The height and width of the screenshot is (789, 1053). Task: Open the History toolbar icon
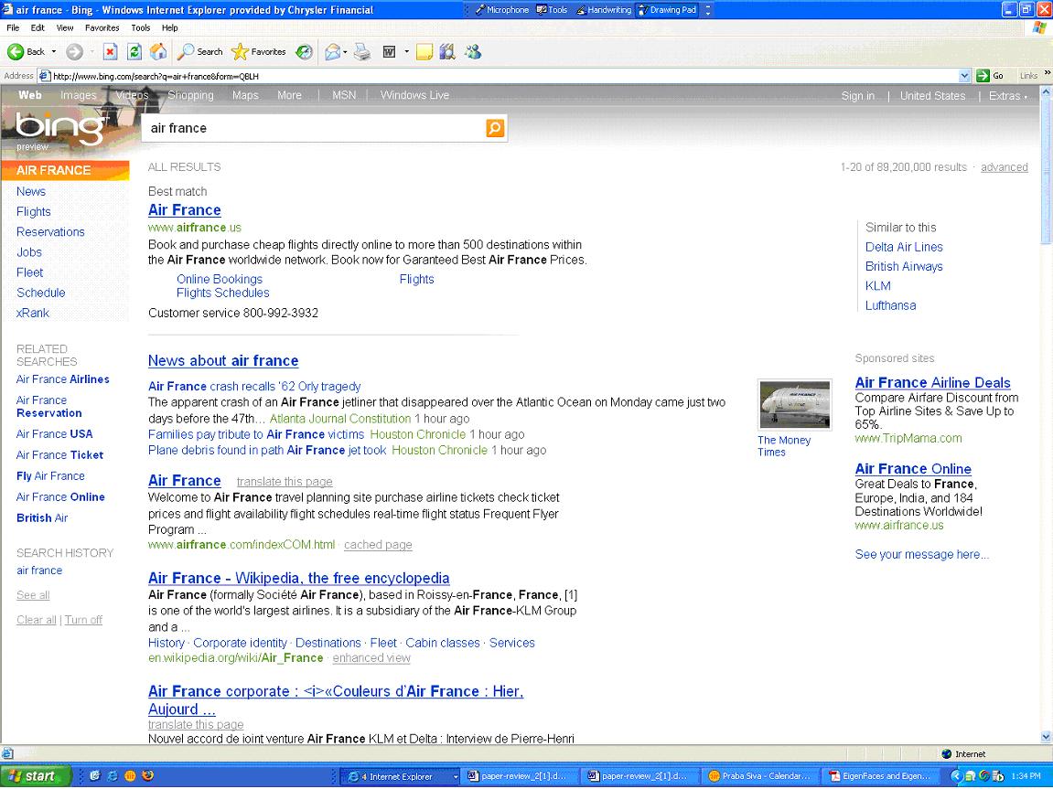[x=304, y=52]
